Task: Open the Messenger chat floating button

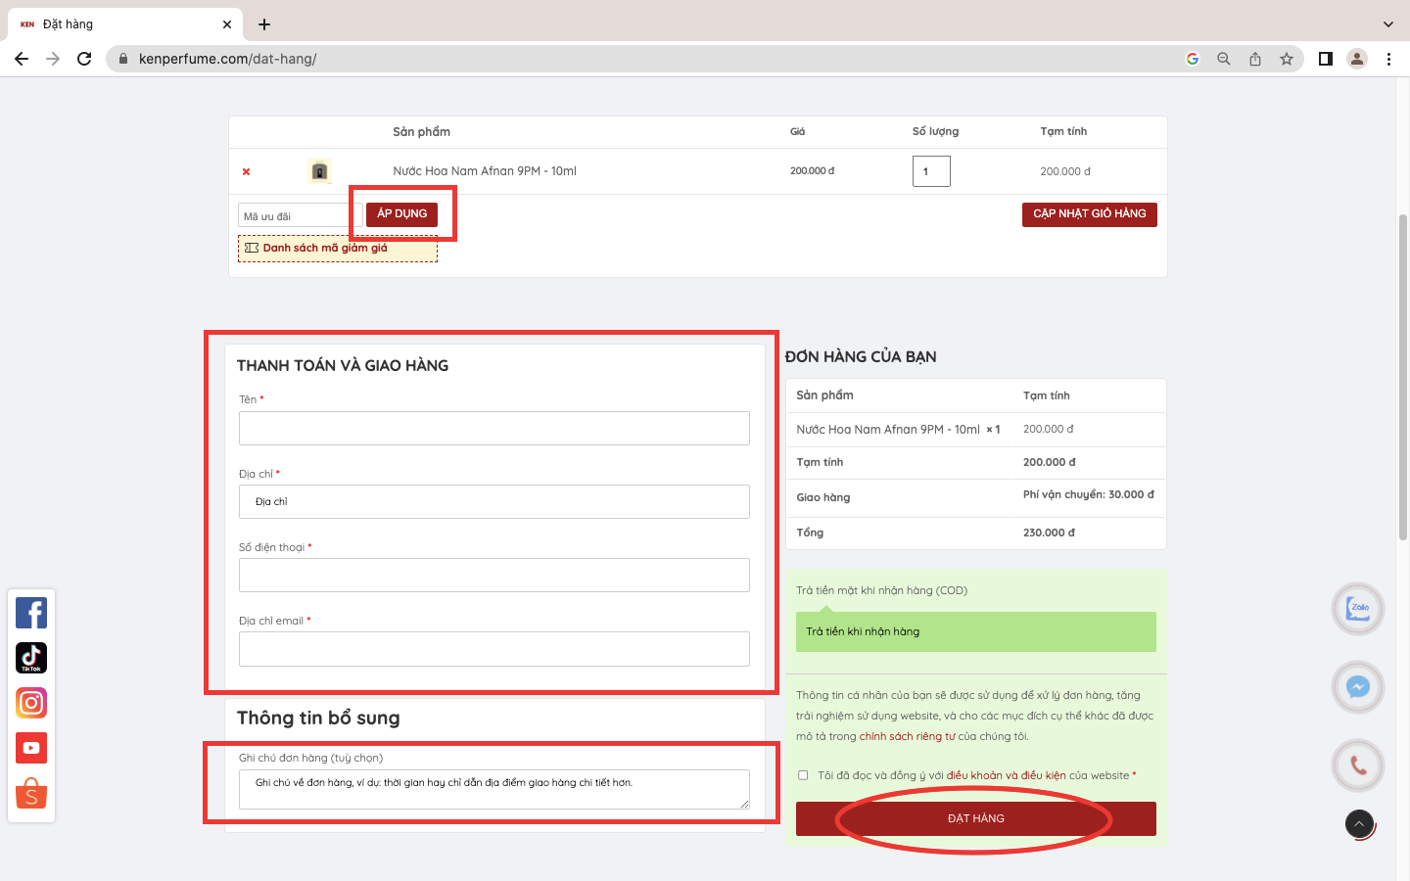Action: [1357, 687]
